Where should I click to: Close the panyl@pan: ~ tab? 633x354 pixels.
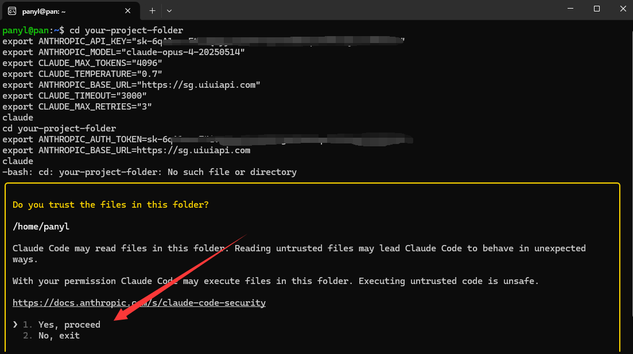(x=127, y=10)
